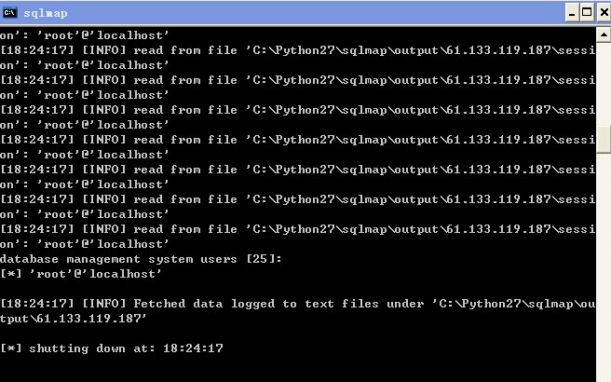This screenshot has width=611, height=382.
Task: Click scrollbar track above the thumb
Action: (604, 85)
